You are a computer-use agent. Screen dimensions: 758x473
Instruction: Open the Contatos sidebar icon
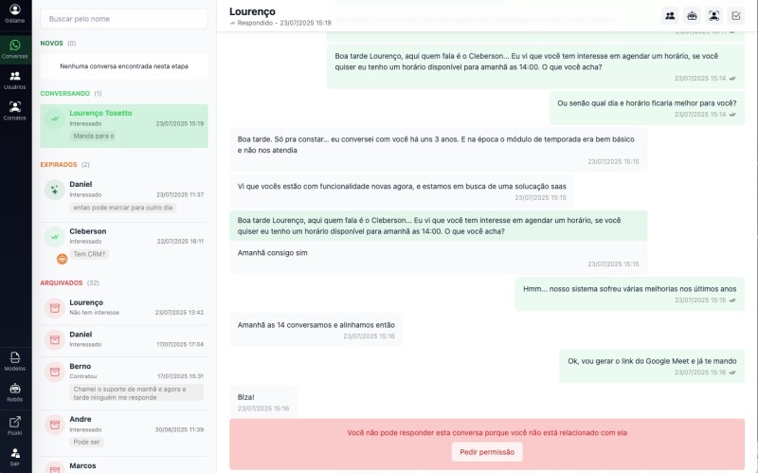15,111
